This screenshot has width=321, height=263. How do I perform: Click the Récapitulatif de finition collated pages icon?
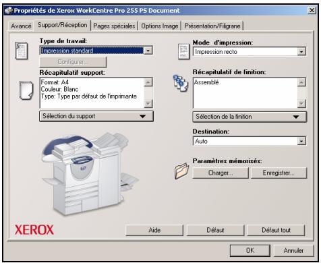click(181, 83)
